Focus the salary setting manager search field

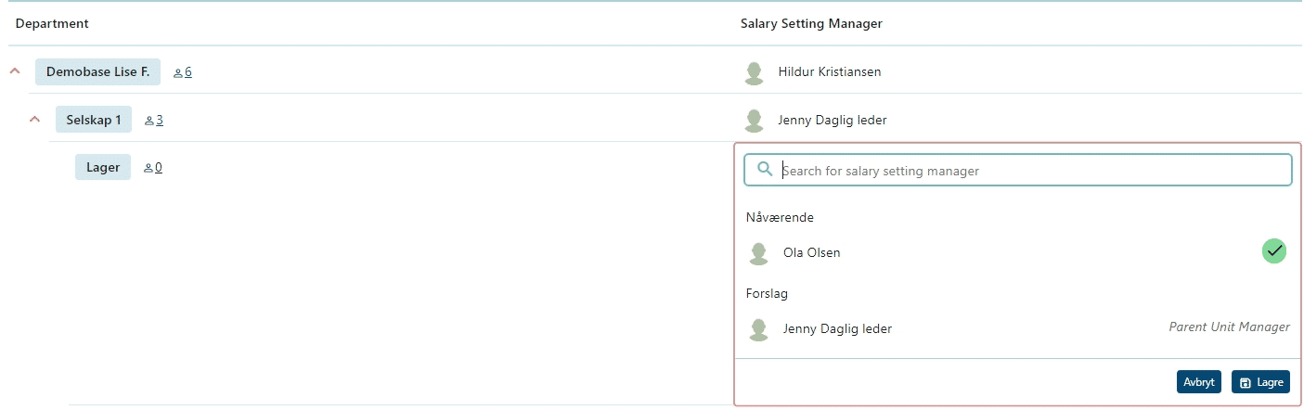[x=1017, y=170]
